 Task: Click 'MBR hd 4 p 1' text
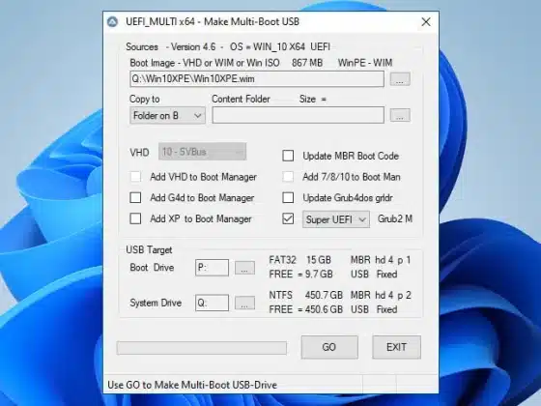(381, 260)
